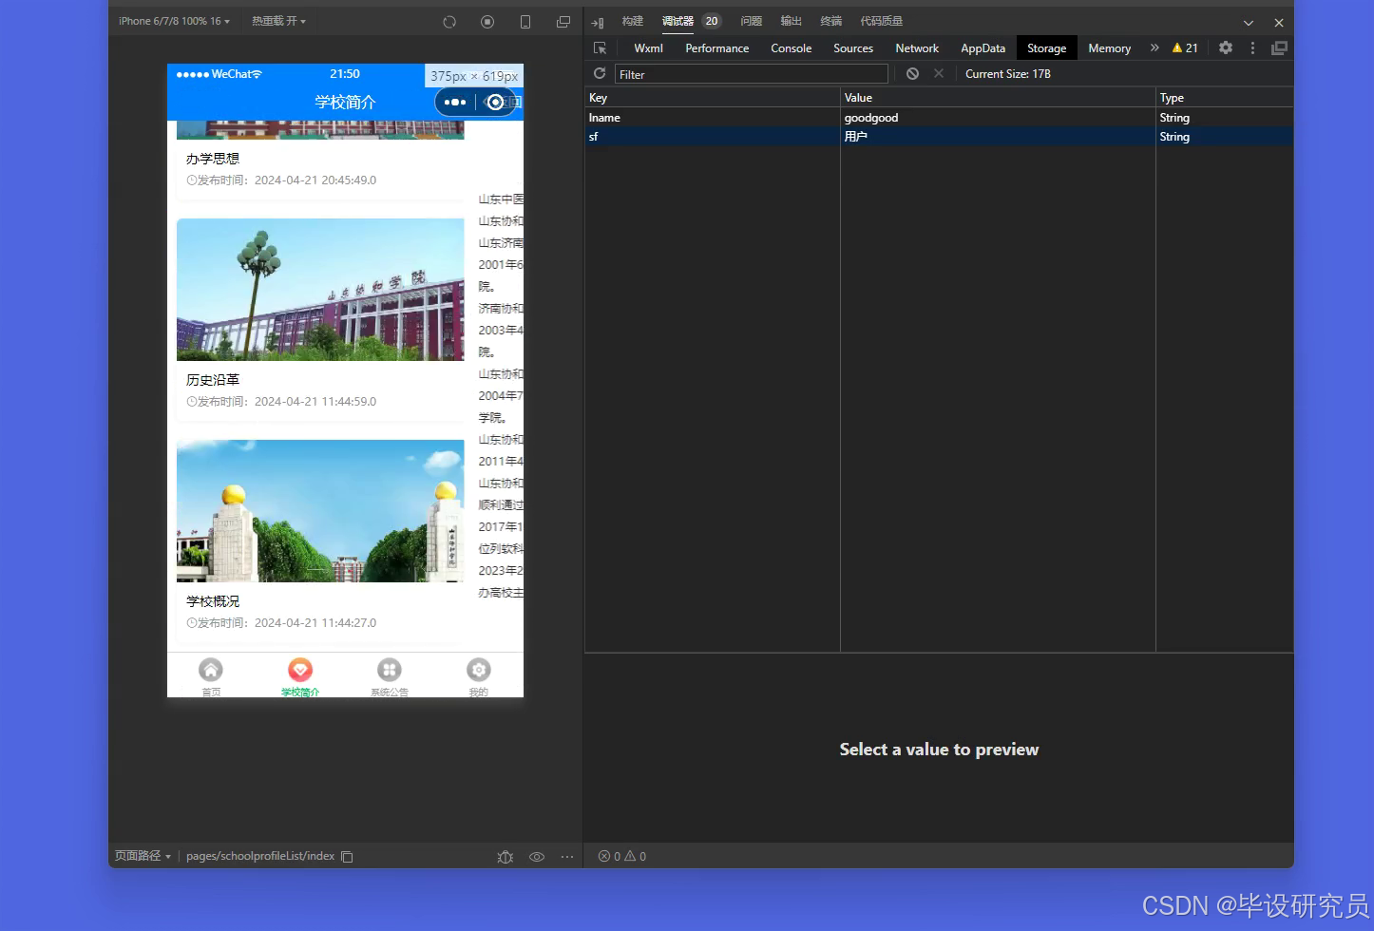This screenshot has height=931, width=1374.
Task: Undock the devtools with the window icon
Action: (x=1280, y=47)
